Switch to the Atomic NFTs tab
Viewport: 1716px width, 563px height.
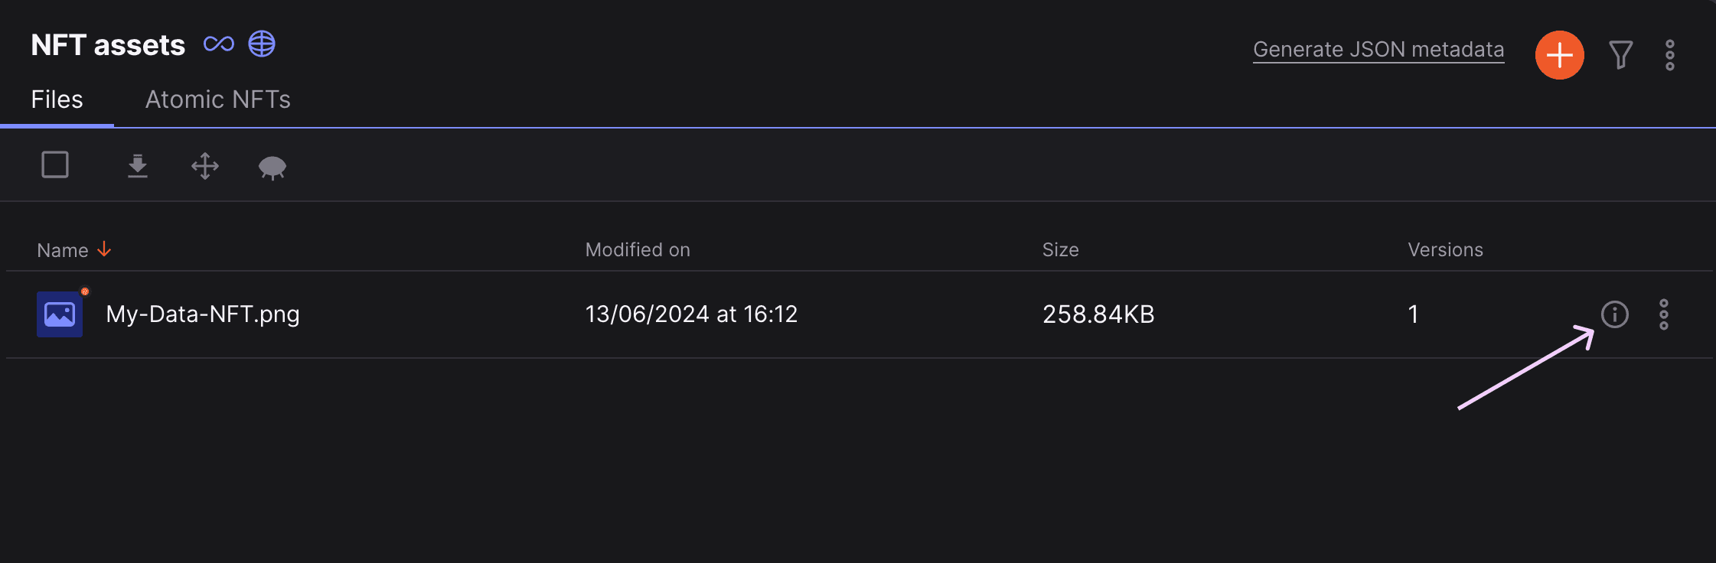pyautogui.click(x=218, y=99)
